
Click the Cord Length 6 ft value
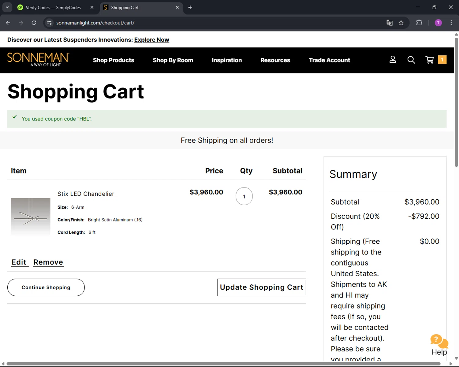click(92, 232)
